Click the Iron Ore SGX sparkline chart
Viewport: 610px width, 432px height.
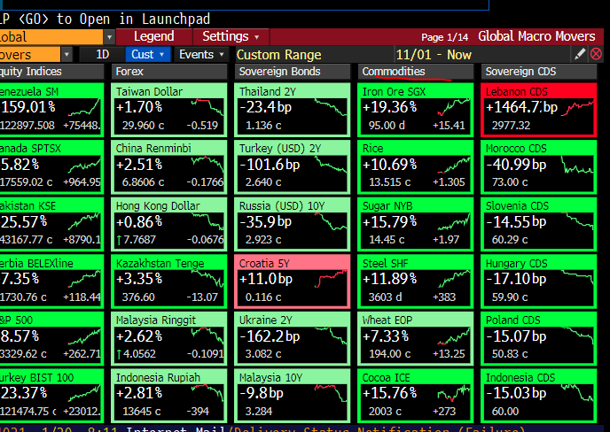click(454, 107)
